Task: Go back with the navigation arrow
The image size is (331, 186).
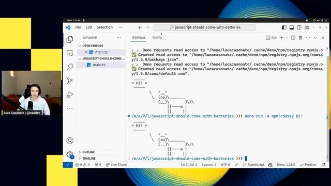Action: [140, 27]
